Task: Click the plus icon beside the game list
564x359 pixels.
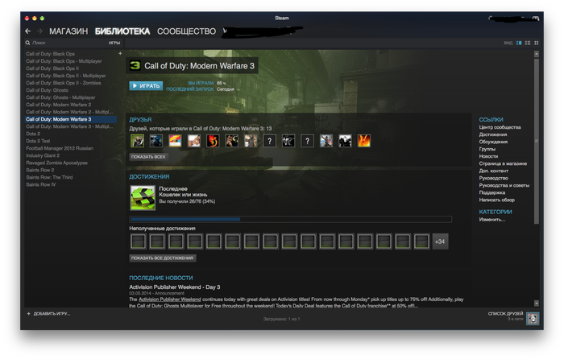Action: coord(120,54)
